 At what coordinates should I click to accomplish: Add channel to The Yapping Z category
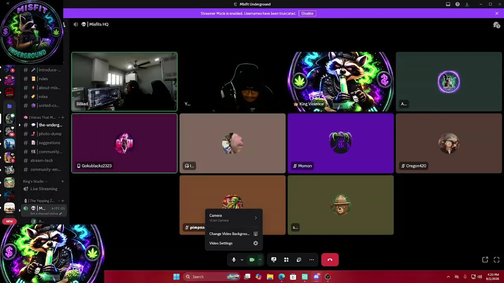point(63,201)
